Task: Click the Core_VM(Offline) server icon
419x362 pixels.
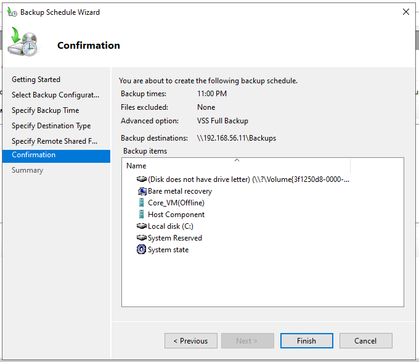Action: [141, 203]
